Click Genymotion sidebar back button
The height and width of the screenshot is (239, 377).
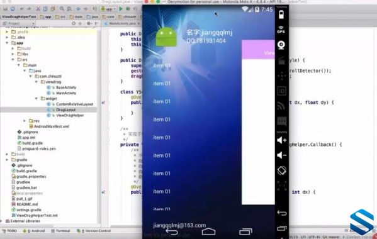(x=281, y=213)
